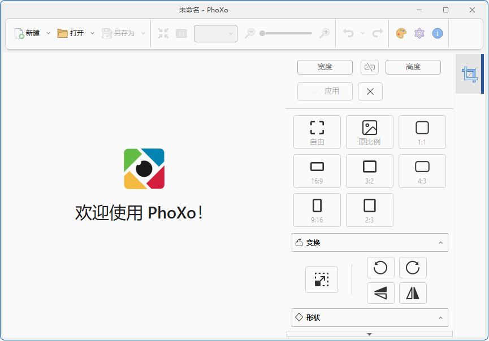The height and width of the screenshot is (341, 489).
Task: Open the dropdown arrow beside 另存为
Action: (x=143, y=33)
